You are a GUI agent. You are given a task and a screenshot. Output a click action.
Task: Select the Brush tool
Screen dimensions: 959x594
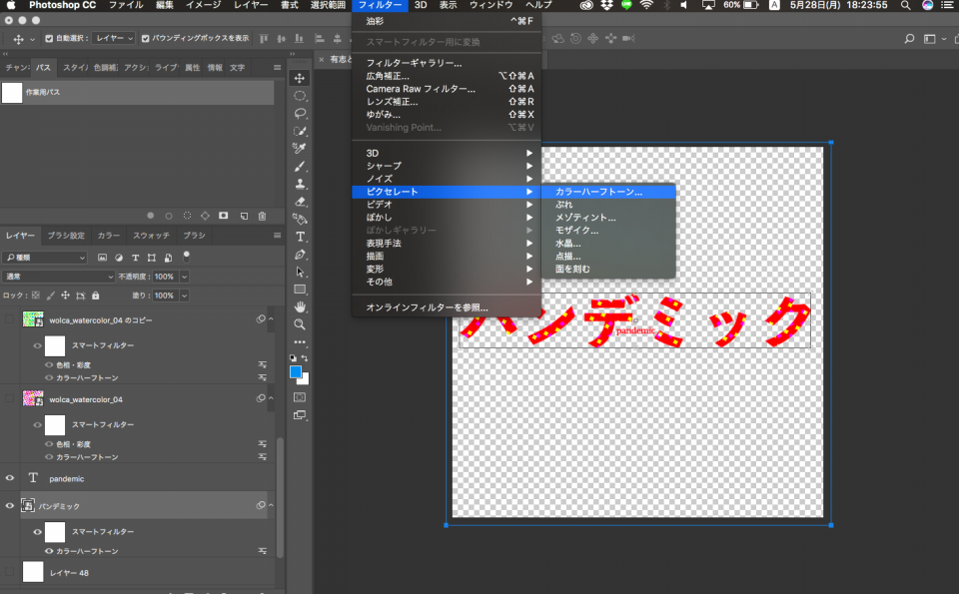tap(300, 167)
